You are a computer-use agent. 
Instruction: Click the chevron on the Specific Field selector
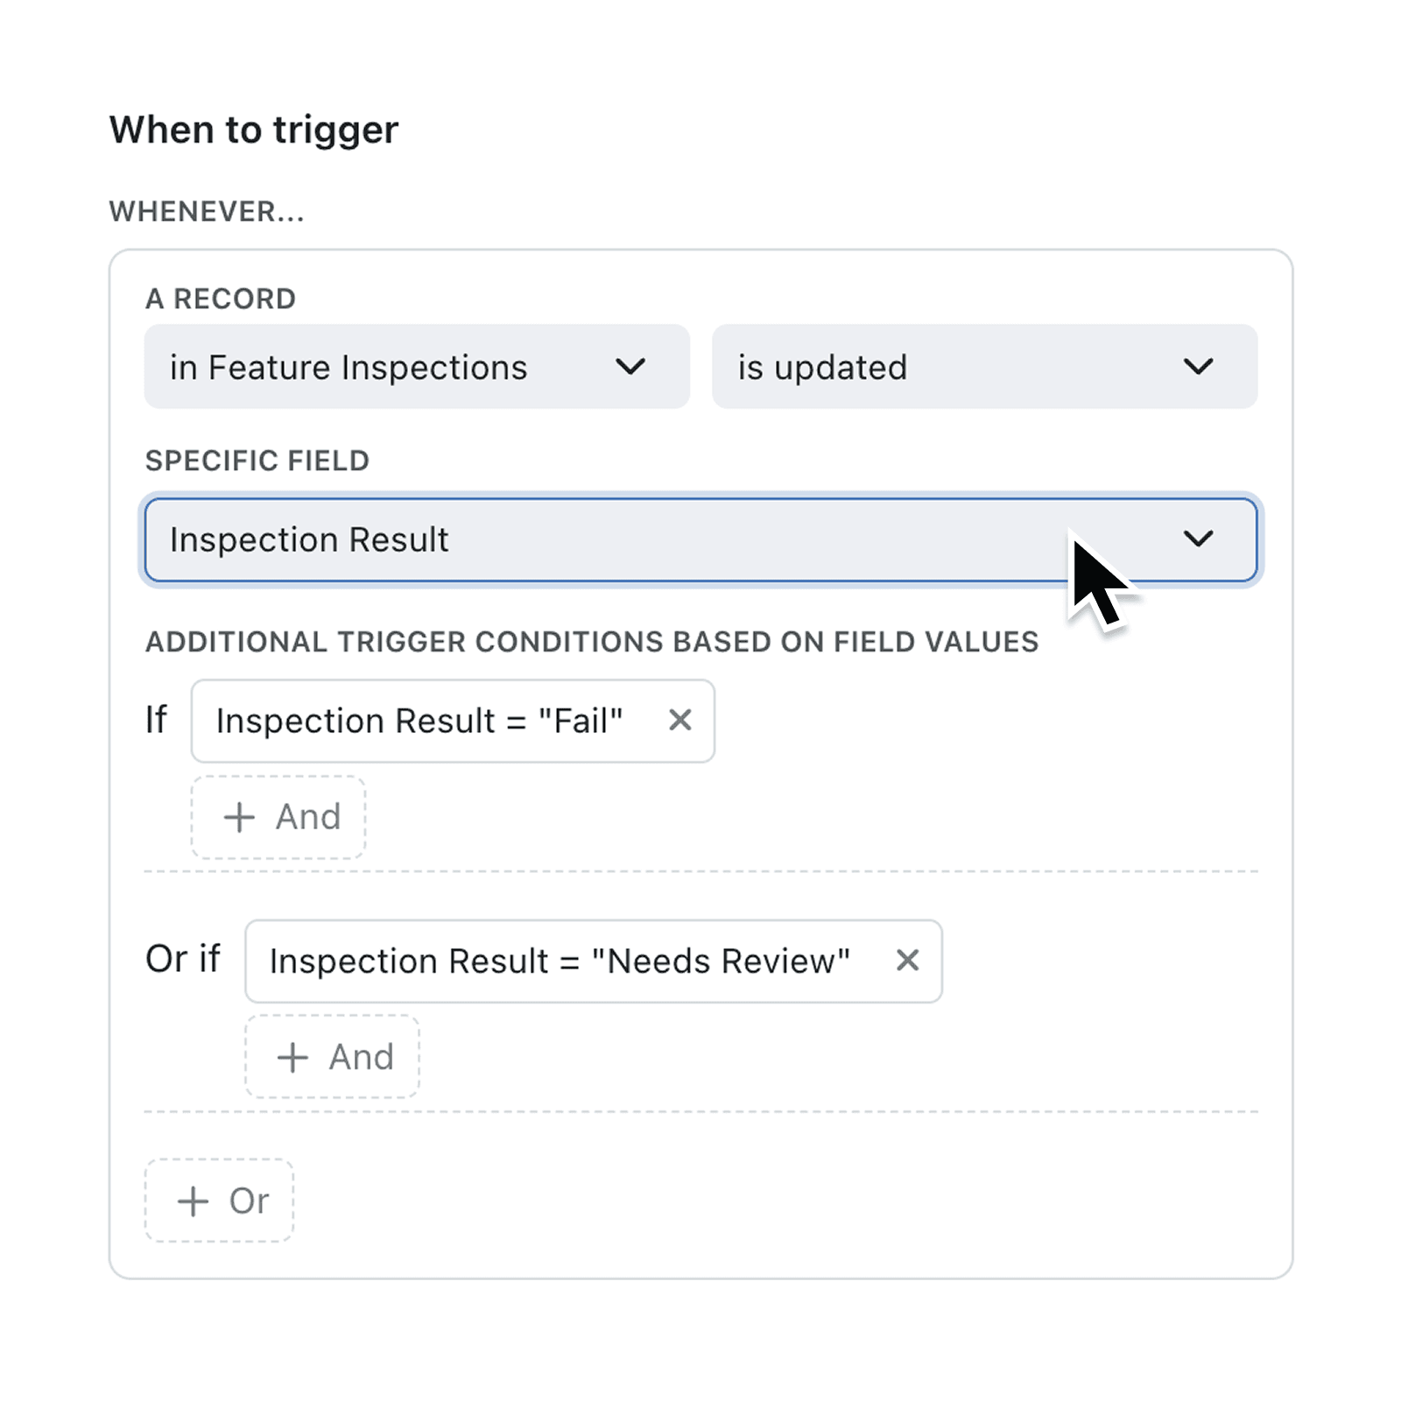click(1200, 539)
